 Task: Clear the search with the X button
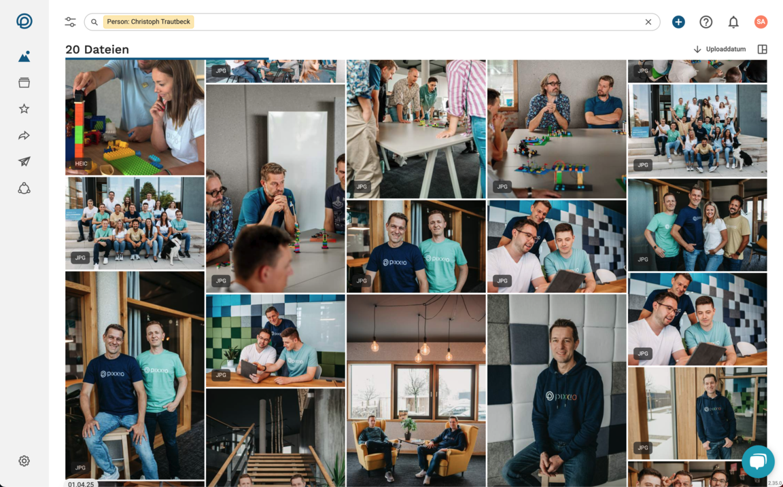(x=648, y=22)
